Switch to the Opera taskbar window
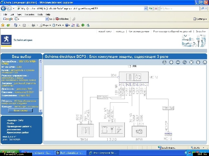 click(x=37, y=153)
